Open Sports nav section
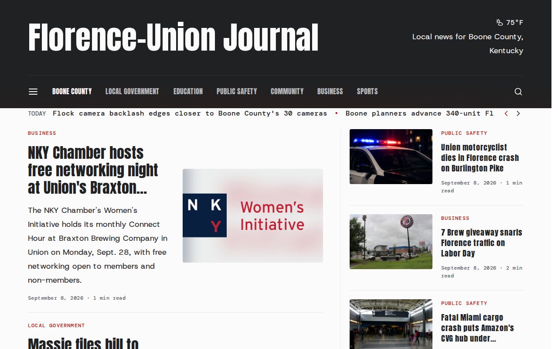 click(x=367, y=92)
